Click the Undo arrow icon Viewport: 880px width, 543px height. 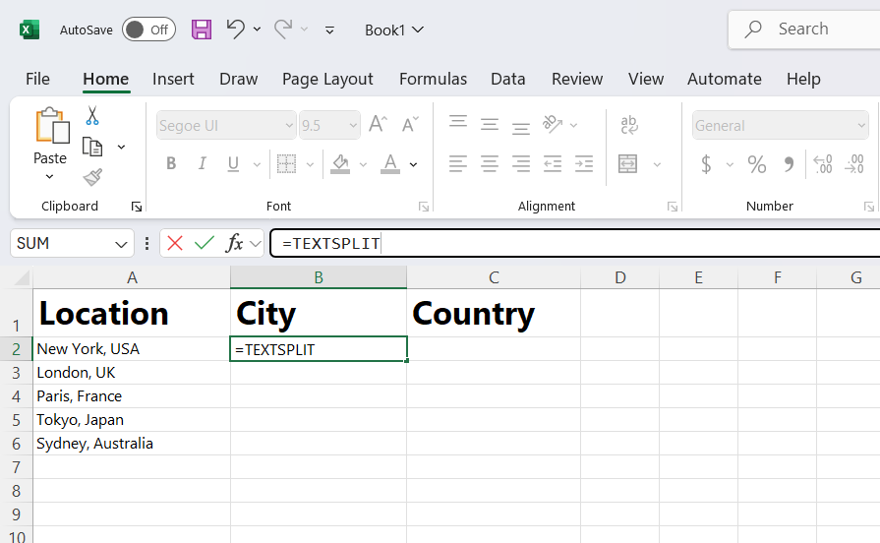(236, 29)
